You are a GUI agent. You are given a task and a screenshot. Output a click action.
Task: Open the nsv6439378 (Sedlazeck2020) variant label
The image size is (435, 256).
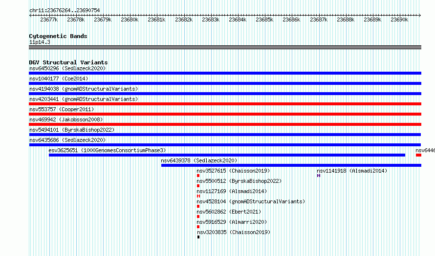point(199,160)
